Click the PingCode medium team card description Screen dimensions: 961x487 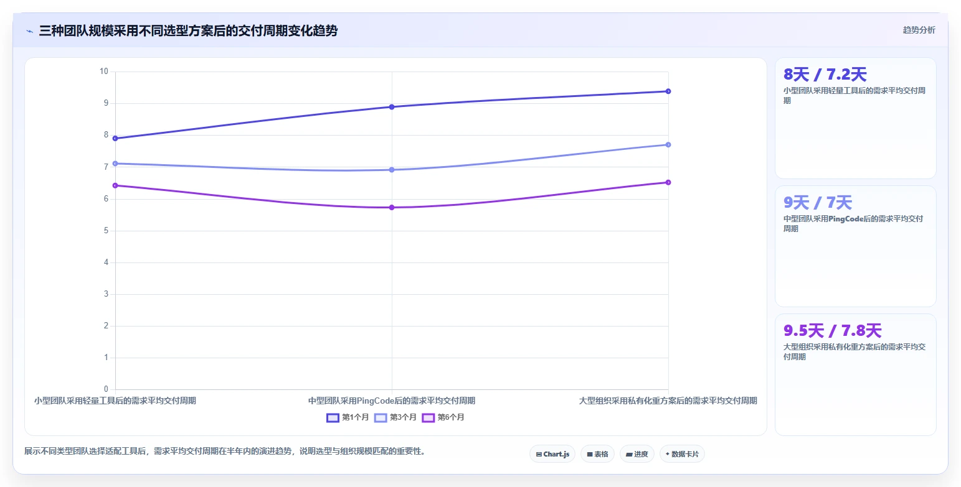(x=853, y=223)
